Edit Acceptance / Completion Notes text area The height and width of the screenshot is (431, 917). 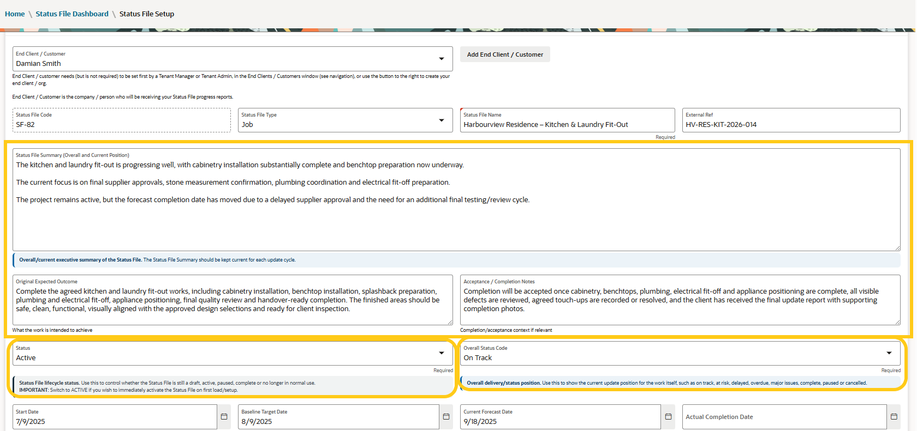tap(680, 300)
